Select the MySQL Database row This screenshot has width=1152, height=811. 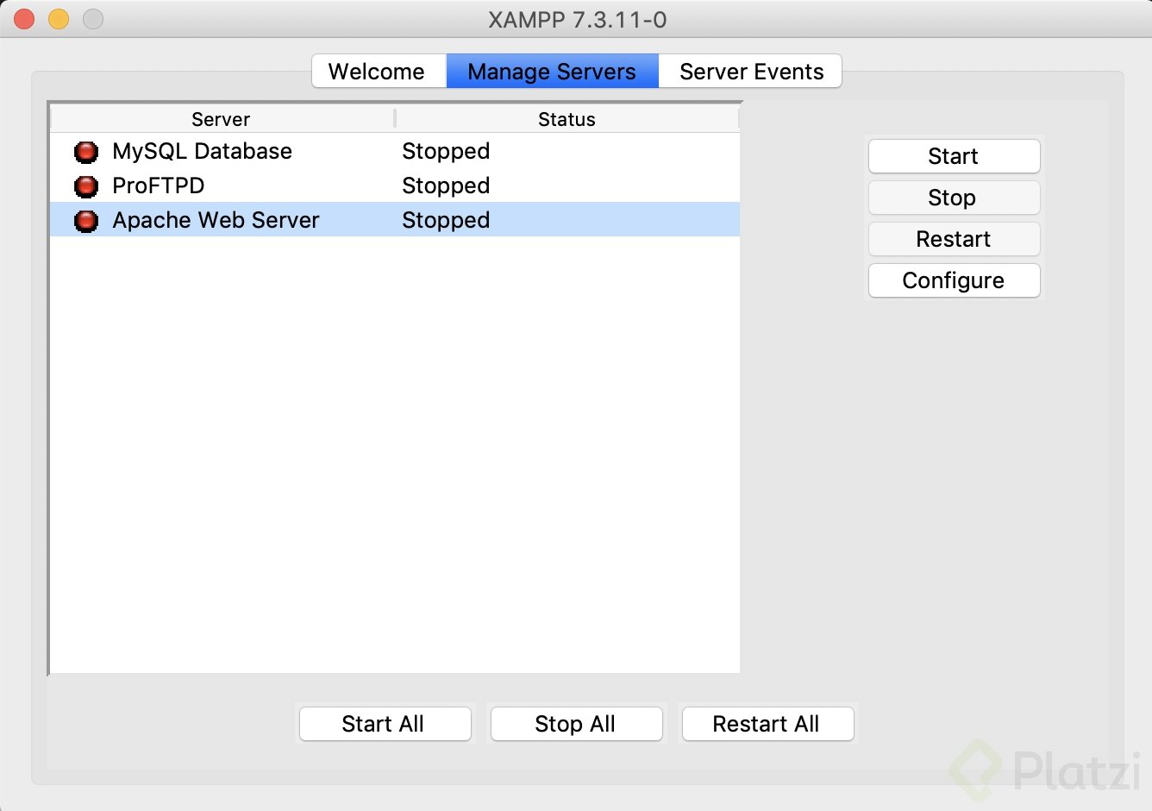395,151
